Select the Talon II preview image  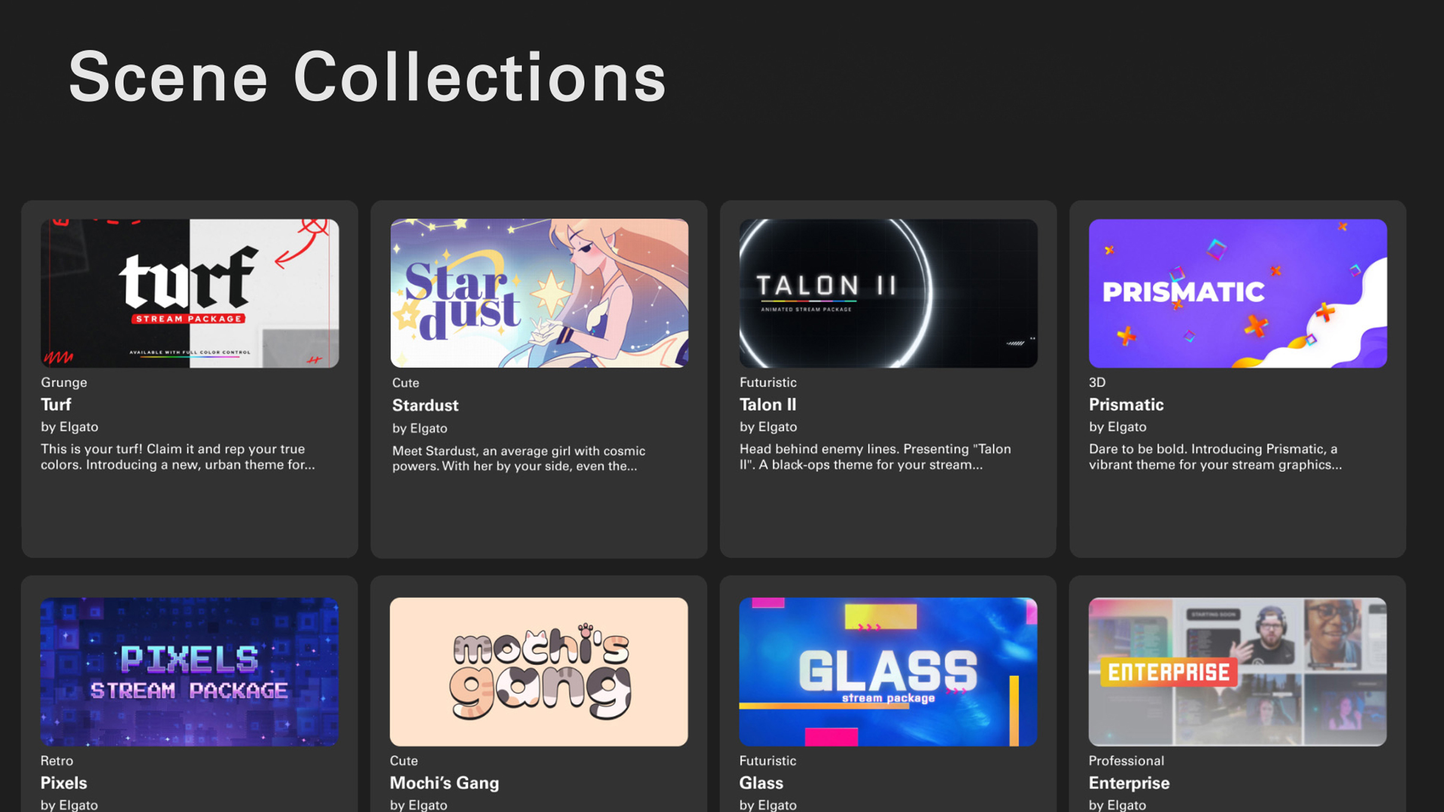pyautogui.click(x=888, y=293)
